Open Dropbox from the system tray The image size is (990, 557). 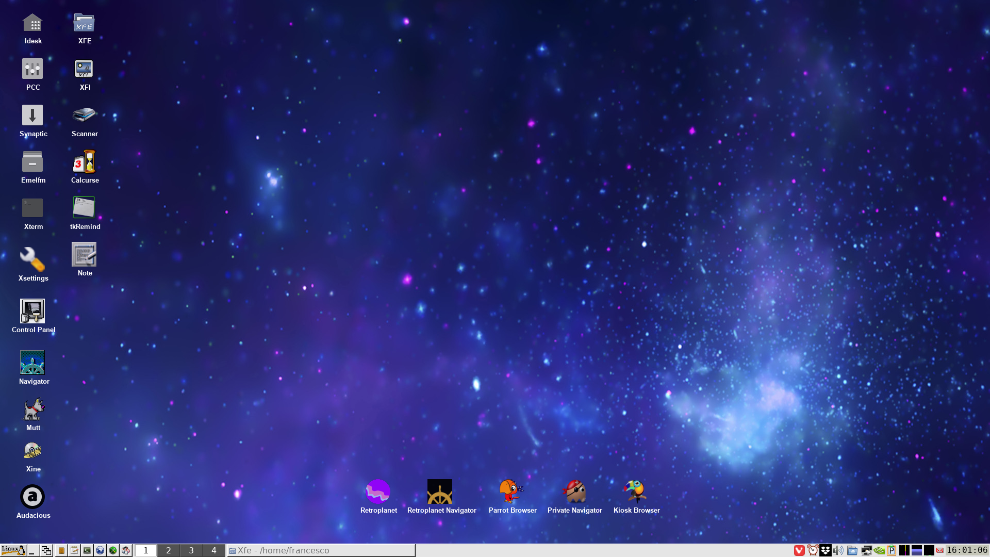[825, 550]
